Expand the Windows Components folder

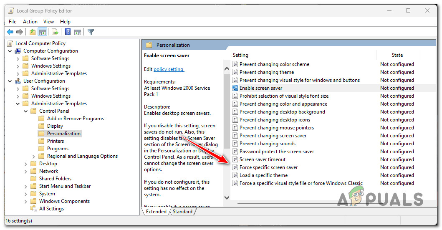pyautogui.click(x=25, y=202)
